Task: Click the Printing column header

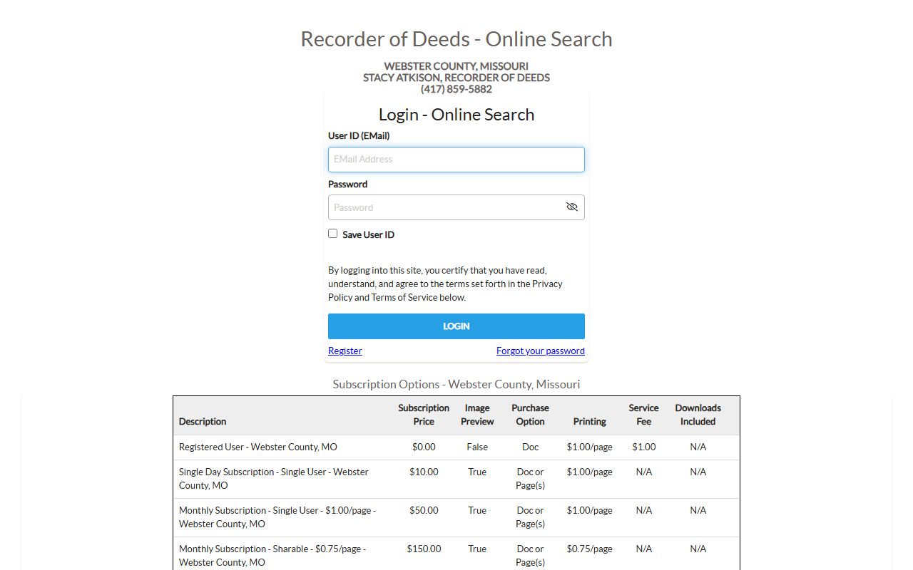Action: click(589, 421)
